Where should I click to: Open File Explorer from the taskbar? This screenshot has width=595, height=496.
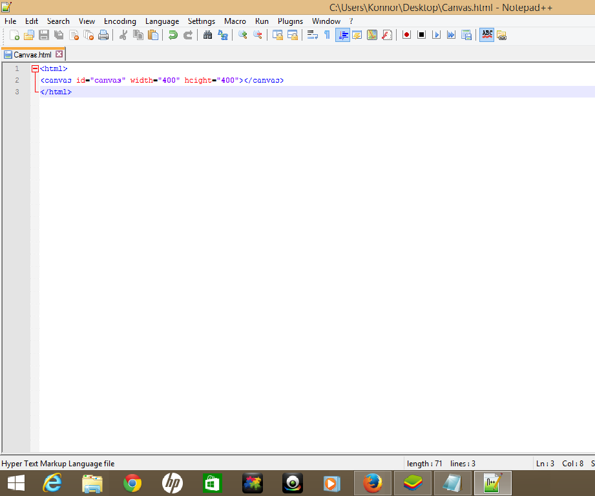coord(92,483)
